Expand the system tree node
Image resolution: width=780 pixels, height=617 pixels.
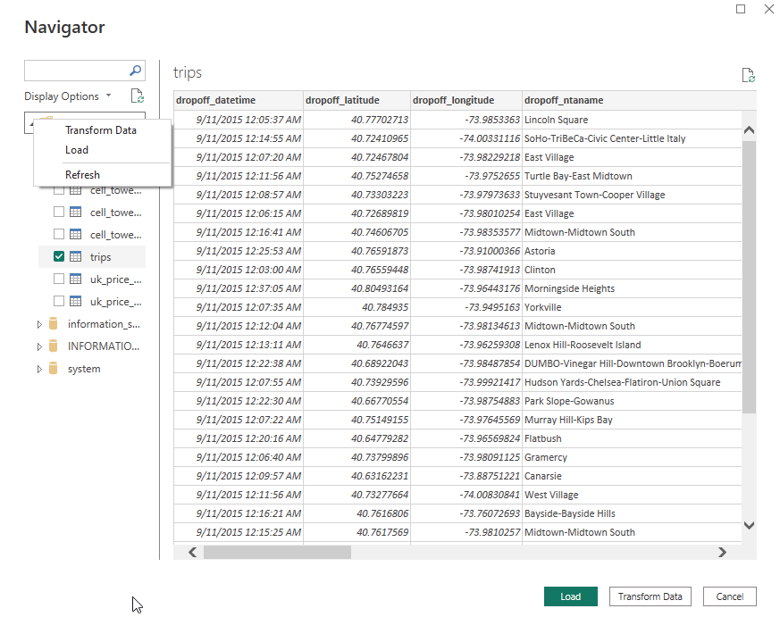(x=39, y=368)
